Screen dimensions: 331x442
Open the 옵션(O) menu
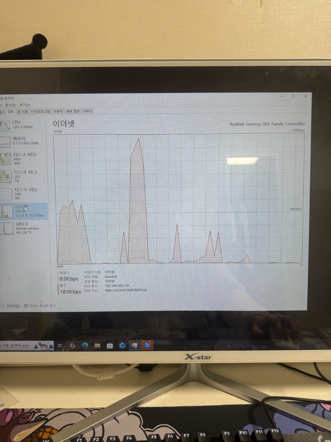tap(11, 105)
